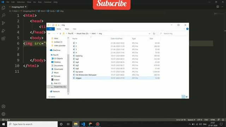
Task: Open Task View on the taskbar
Action: [68, 124]
